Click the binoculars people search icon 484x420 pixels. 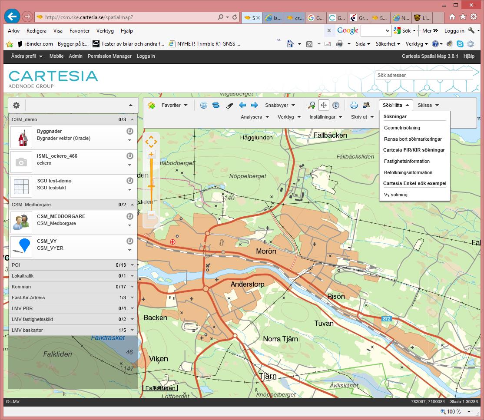click(x=366, y=105)
